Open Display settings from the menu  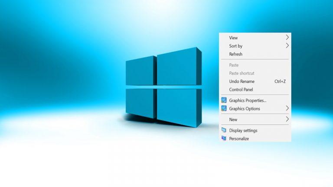click(x=255, y=130)
